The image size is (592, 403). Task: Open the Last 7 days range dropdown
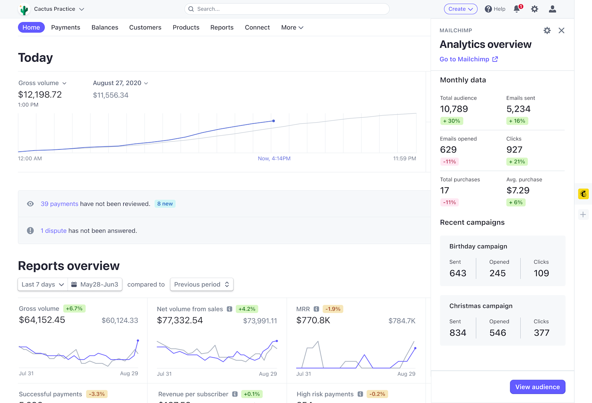point(43,284)
